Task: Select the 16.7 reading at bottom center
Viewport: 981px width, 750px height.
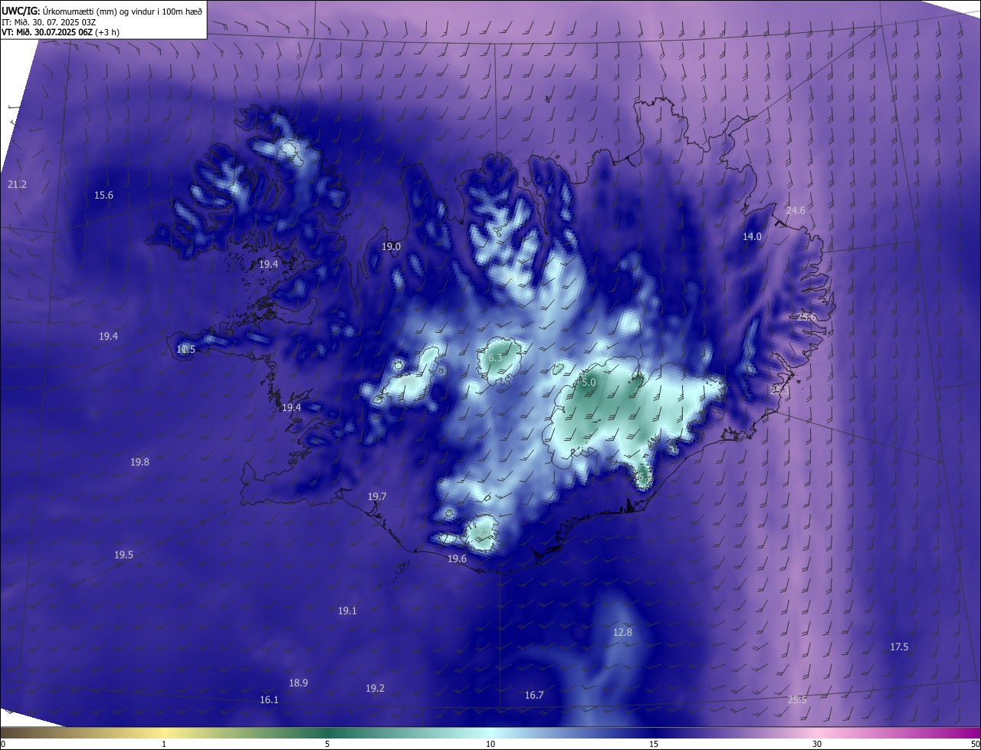Action: click(534, 696)
